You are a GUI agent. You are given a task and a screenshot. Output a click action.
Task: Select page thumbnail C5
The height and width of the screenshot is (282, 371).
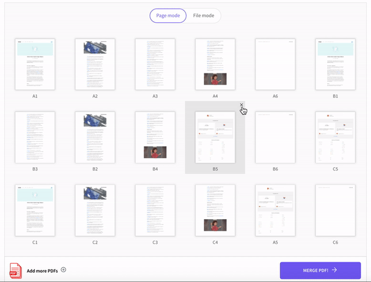[x=335, y=137]
